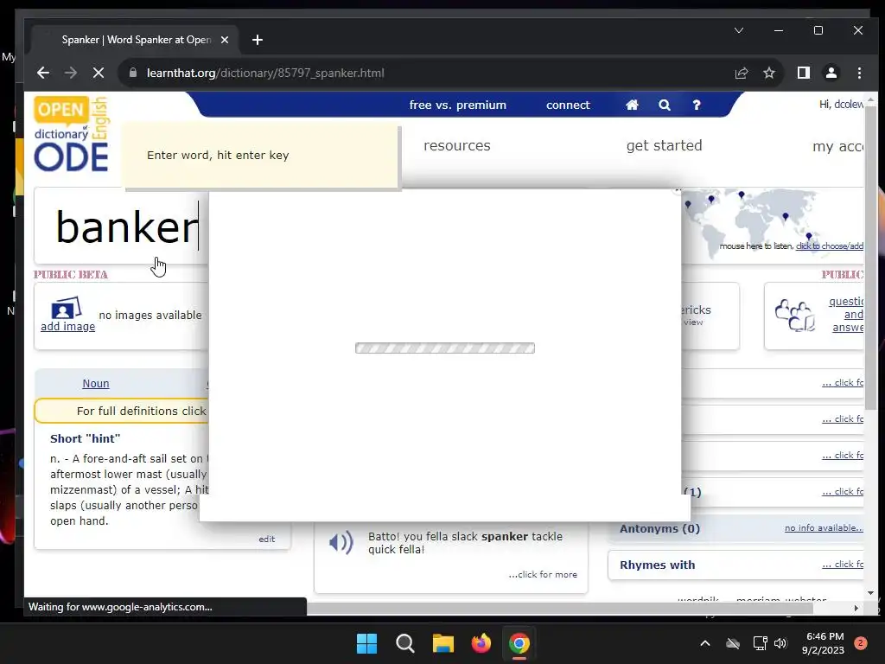Screen dimensions: 885x664
Task: Click the Windows Start button
Action: coord(366,643)
